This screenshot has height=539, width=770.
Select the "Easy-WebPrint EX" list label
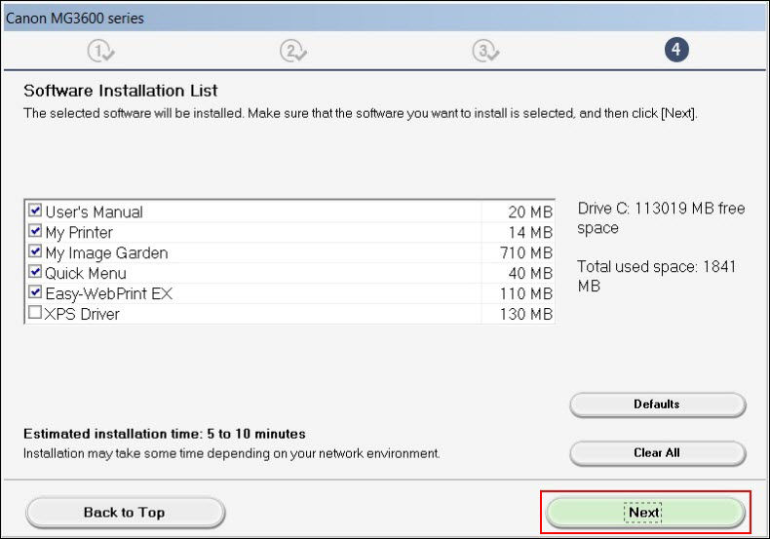109,294
